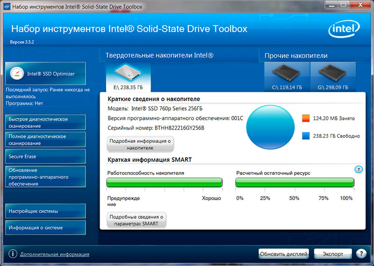Click Последний запуск status text

point(48,93)
